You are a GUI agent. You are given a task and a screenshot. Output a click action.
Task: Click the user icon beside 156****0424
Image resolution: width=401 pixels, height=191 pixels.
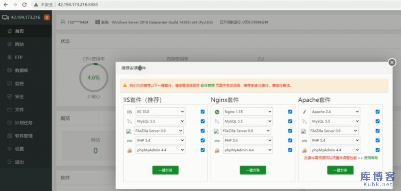click(63, 22)
